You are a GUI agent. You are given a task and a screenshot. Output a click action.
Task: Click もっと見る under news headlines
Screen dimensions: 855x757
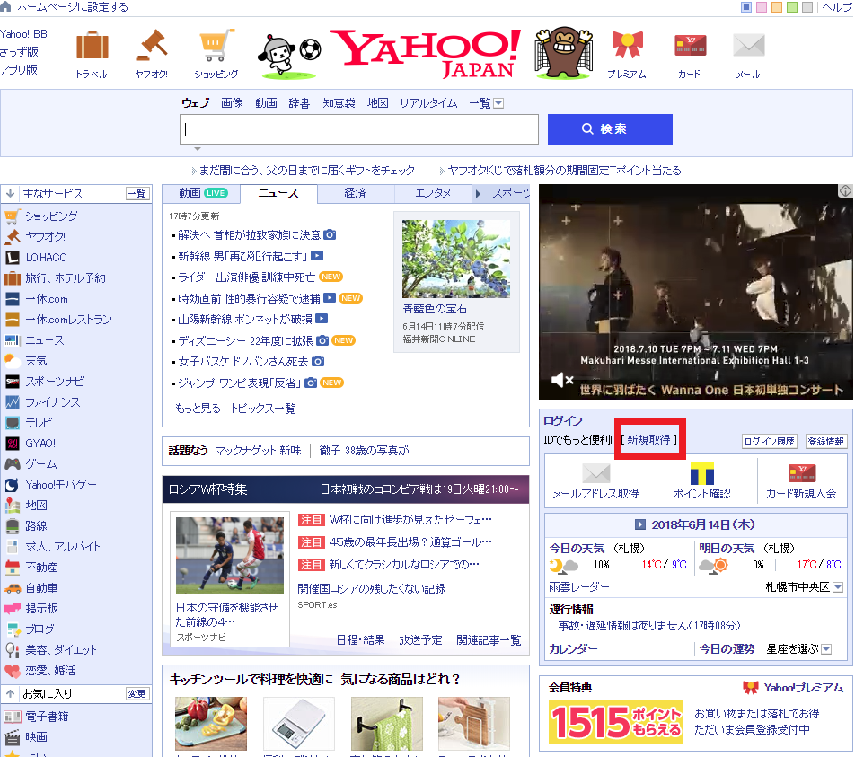click(198, 409)
